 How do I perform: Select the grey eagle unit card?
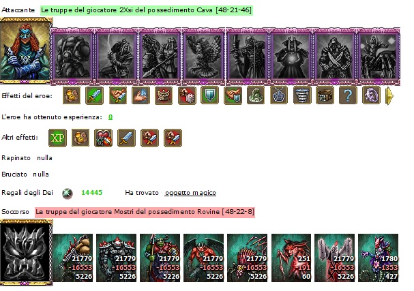point(203,57)
